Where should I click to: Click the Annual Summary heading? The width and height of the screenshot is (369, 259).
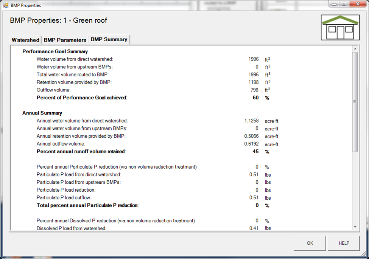(x=42, y=113)
